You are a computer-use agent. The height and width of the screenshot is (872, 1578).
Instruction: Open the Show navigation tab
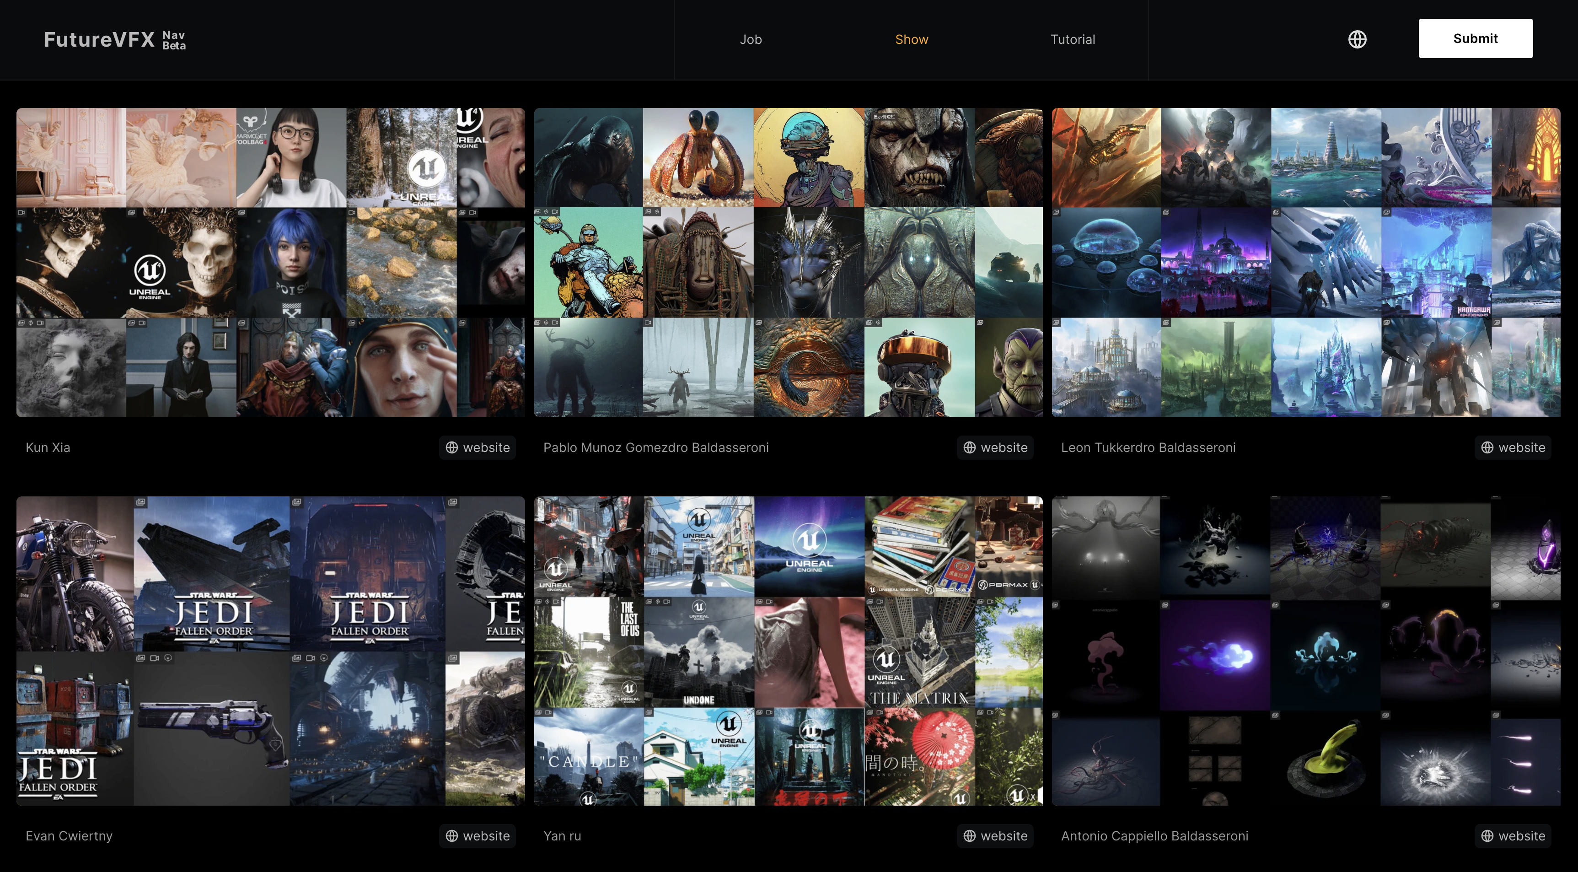coord(912,39)
